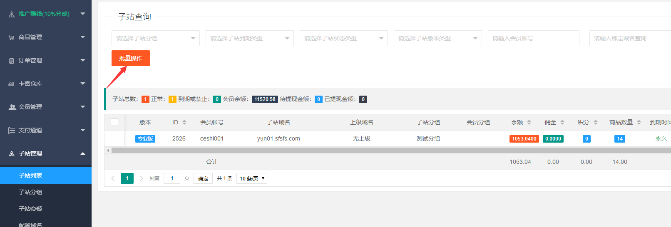This screenshot has height=227, width=671.
Task: Focus the 到第 page number input
Action: click(172, 178)
